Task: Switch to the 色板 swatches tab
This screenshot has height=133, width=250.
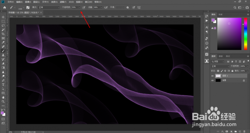Action: point(221,15)
